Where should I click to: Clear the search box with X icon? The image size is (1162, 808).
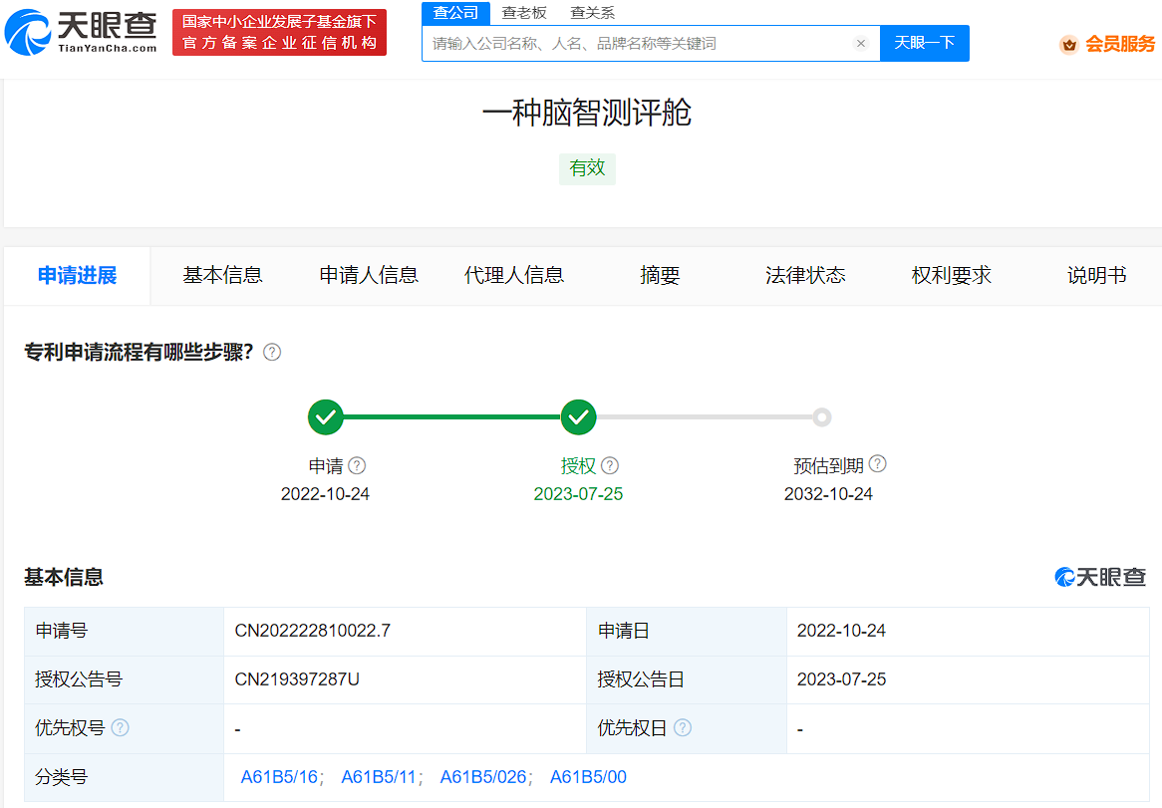pos(860,43)
